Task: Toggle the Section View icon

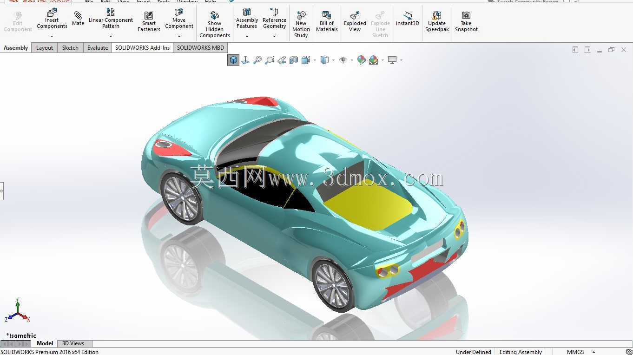Action: point(294,60)
